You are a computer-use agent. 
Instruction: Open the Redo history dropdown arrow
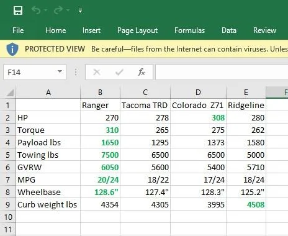68,10
